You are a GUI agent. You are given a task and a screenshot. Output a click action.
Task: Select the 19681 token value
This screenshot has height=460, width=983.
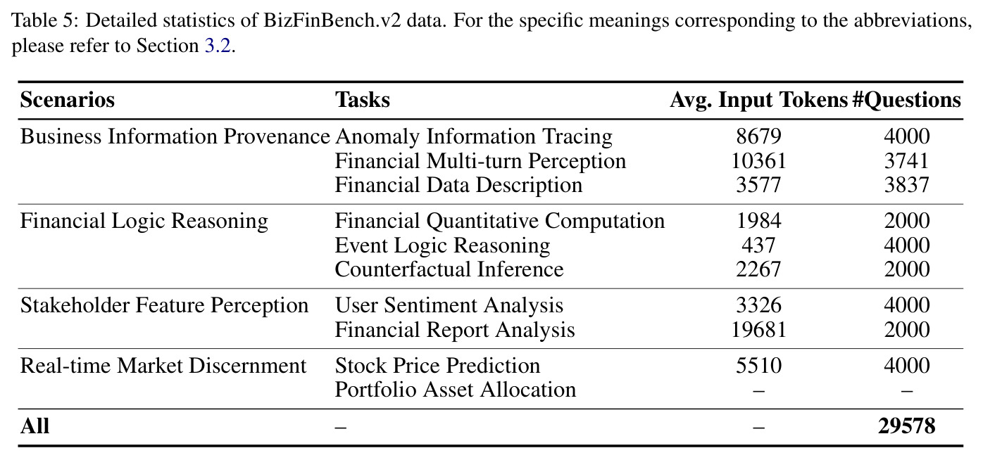759,330
